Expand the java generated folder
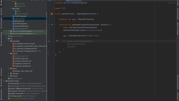Viewport: 179px width, 101px height. [6, 36]
